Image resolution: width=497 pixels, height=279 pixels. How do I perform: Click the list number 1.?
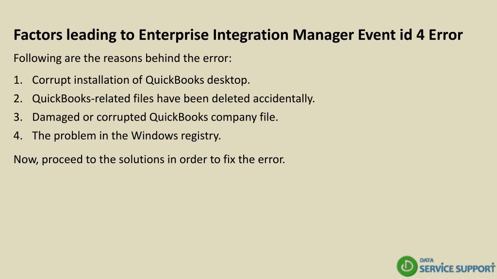18,80
